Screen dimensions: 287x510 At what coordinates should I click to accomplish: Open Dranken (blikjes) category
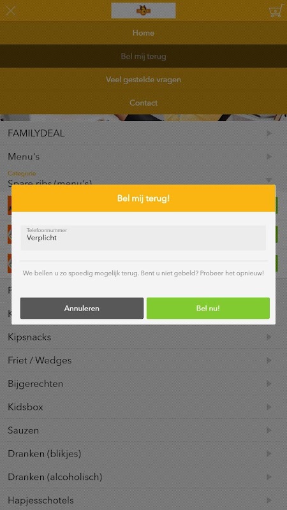pos(143,453)
